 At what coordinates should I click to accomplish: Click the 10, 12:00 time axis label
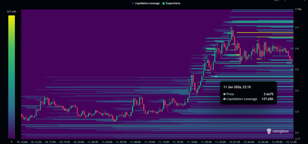pos(22,142)
